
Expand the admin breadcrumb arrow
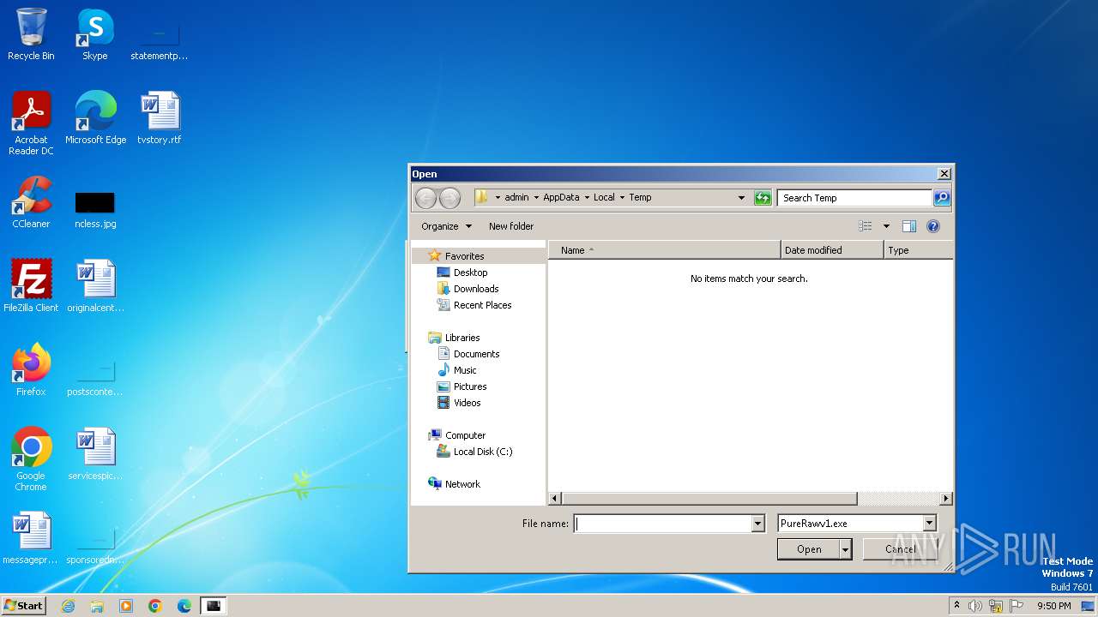coord(536,198)
